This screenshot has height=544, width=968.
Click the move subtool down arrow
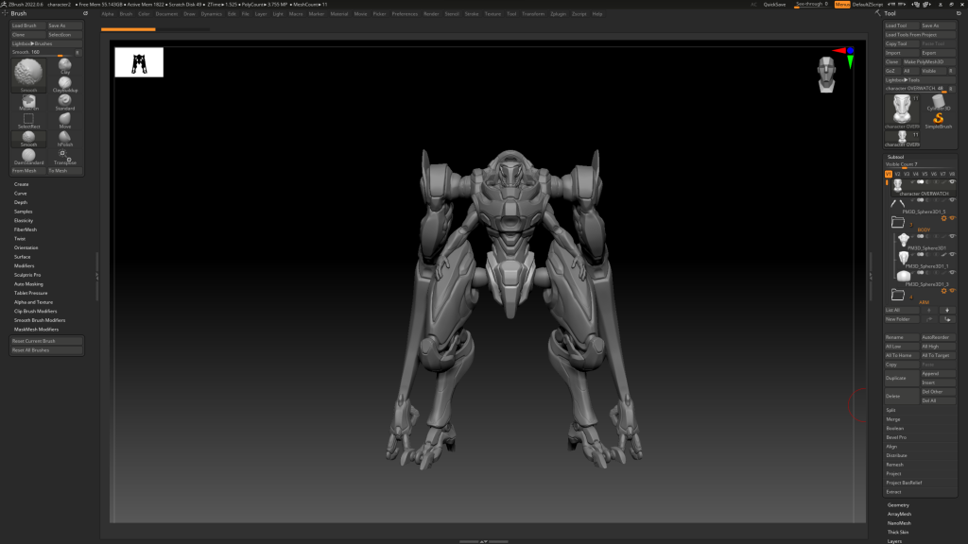(947, 310)
